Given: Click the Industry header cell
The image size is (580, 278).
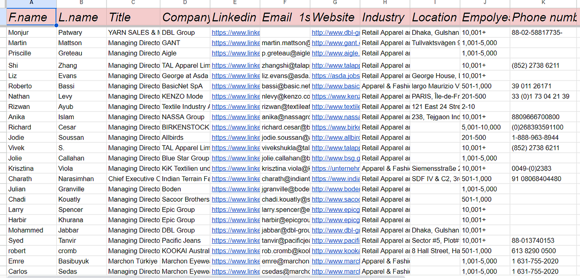Looking at the screenshot, I should pos(385,17).
